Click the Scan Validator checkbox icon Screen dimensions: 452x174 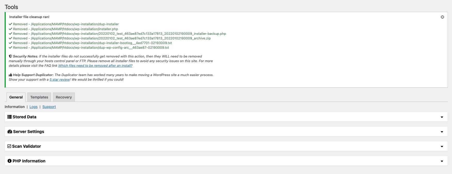point(9,146)
